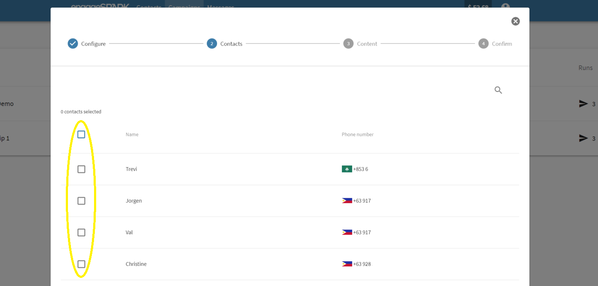Click the Macau flag beside Trevi's number
This screenshot has height=286, width=598.
347,169
